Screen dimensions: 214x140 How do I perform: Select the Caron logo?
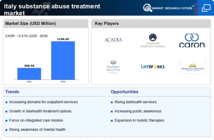tap(192, 41)
